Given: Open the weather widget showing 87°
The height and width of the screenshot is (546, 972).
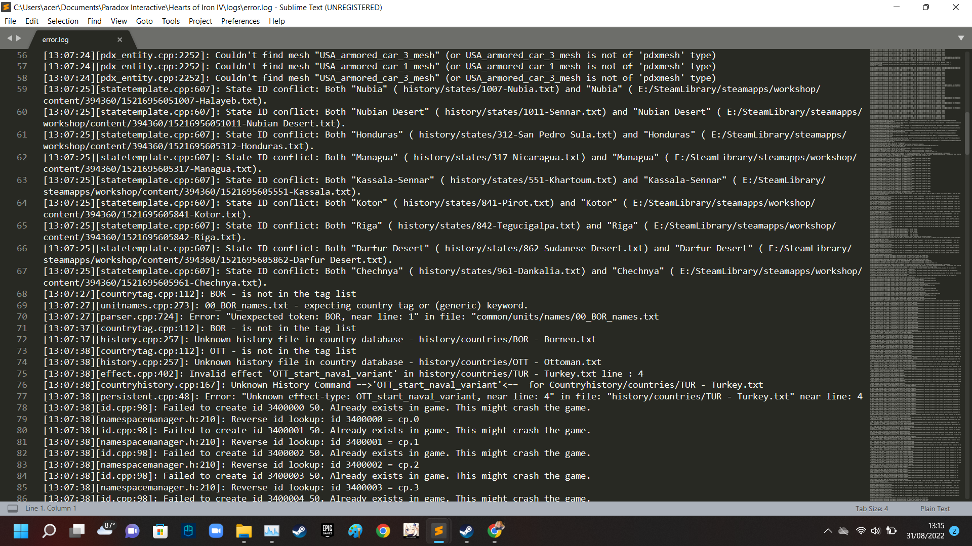Looking at the screenshot, I should pyautogui.click(x=105, y=531).
